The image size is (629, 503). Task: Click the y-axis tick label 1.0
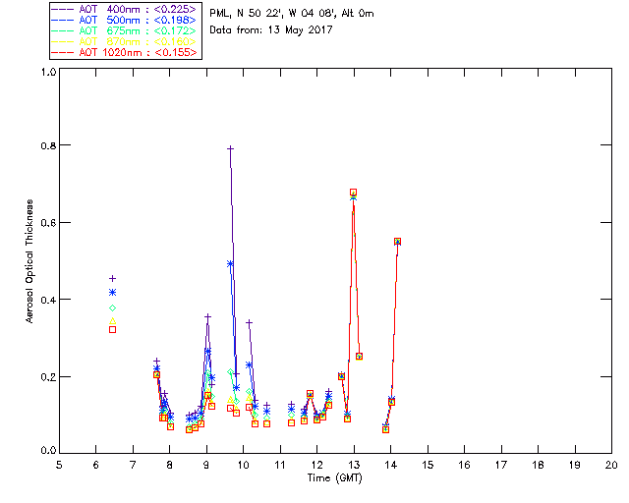point(48,72)
